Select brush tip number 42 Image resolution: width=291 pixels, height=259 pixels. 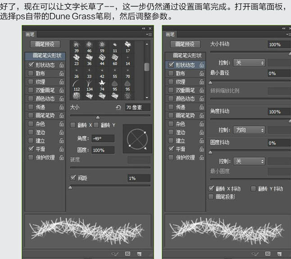(102, 73)
